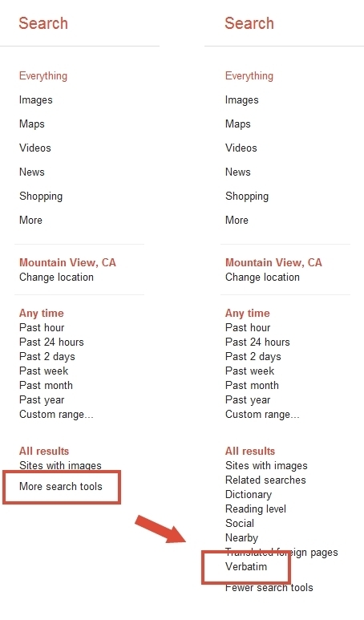Expand More search tools in left panel
The image size is (364, 620).
[x=60, y=486]
